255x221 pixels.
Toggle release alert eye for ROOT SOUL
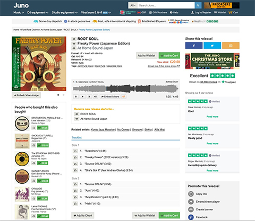pyautogui.click(x=76, y=114)
